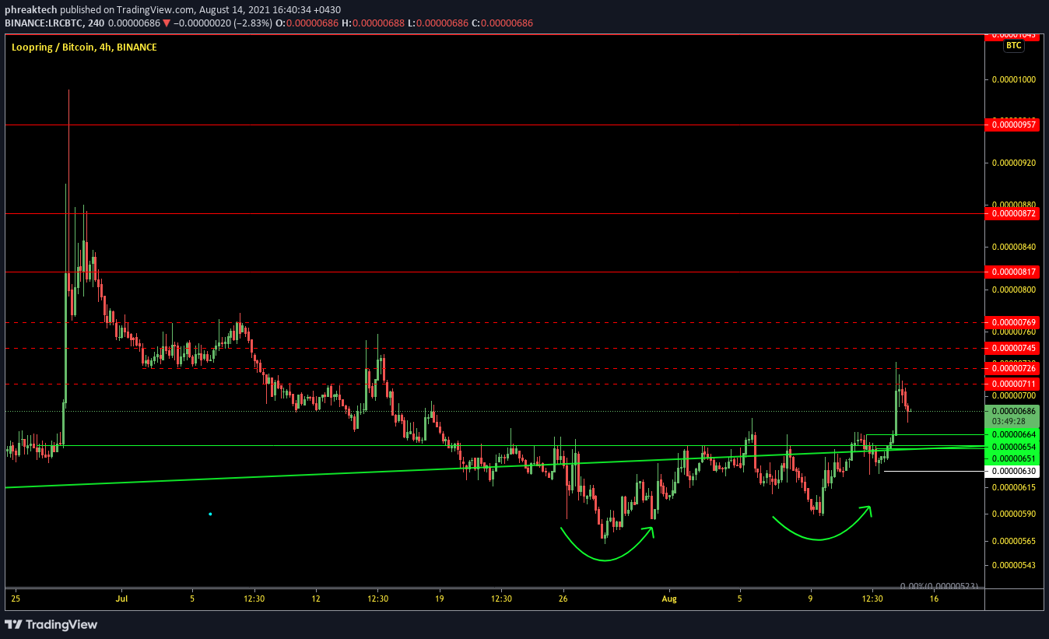Click the 0.00000543 price axis tick
Screen dimensions: 1049x639
[x=1015, y=565]
